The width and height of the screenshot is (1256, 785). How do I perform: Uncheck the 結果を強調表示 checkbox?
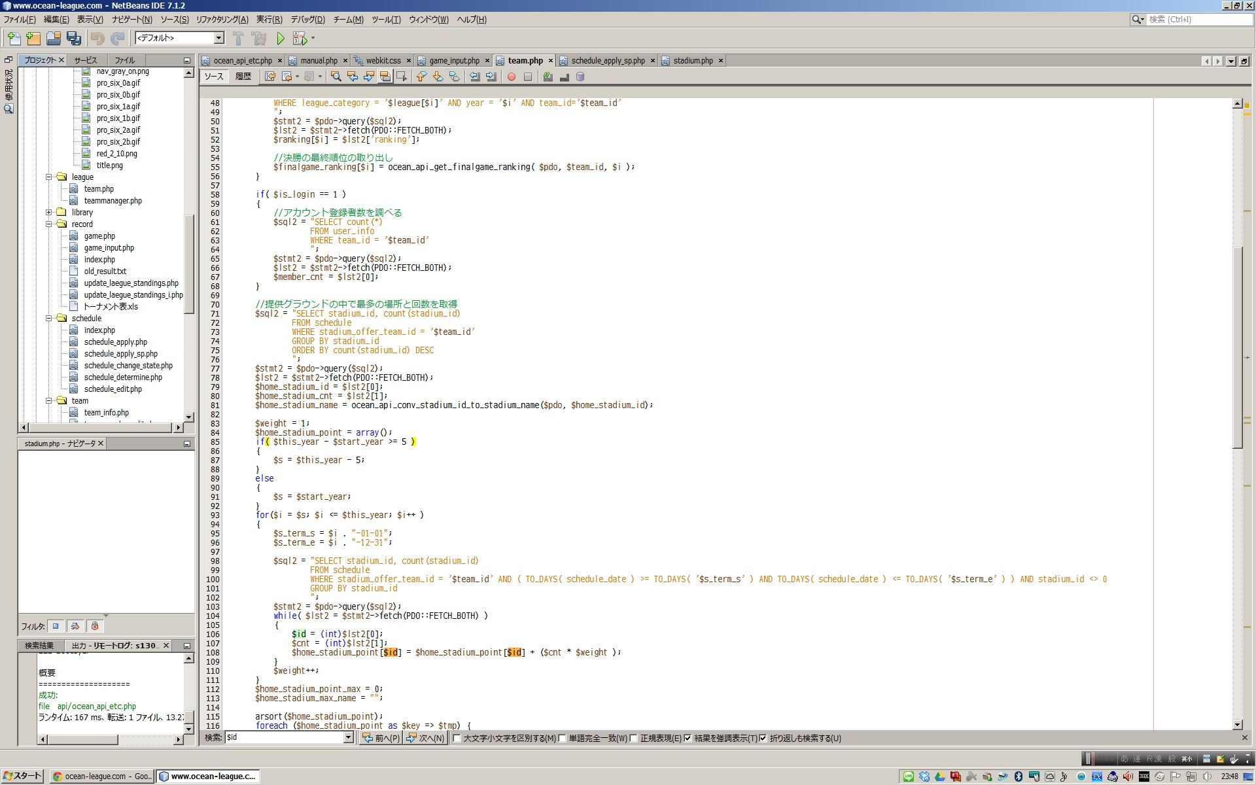click(688, 739)
